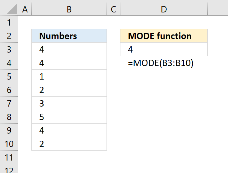The image size is (228, 173).
Task: Select column C header
Action: [113, 9]
